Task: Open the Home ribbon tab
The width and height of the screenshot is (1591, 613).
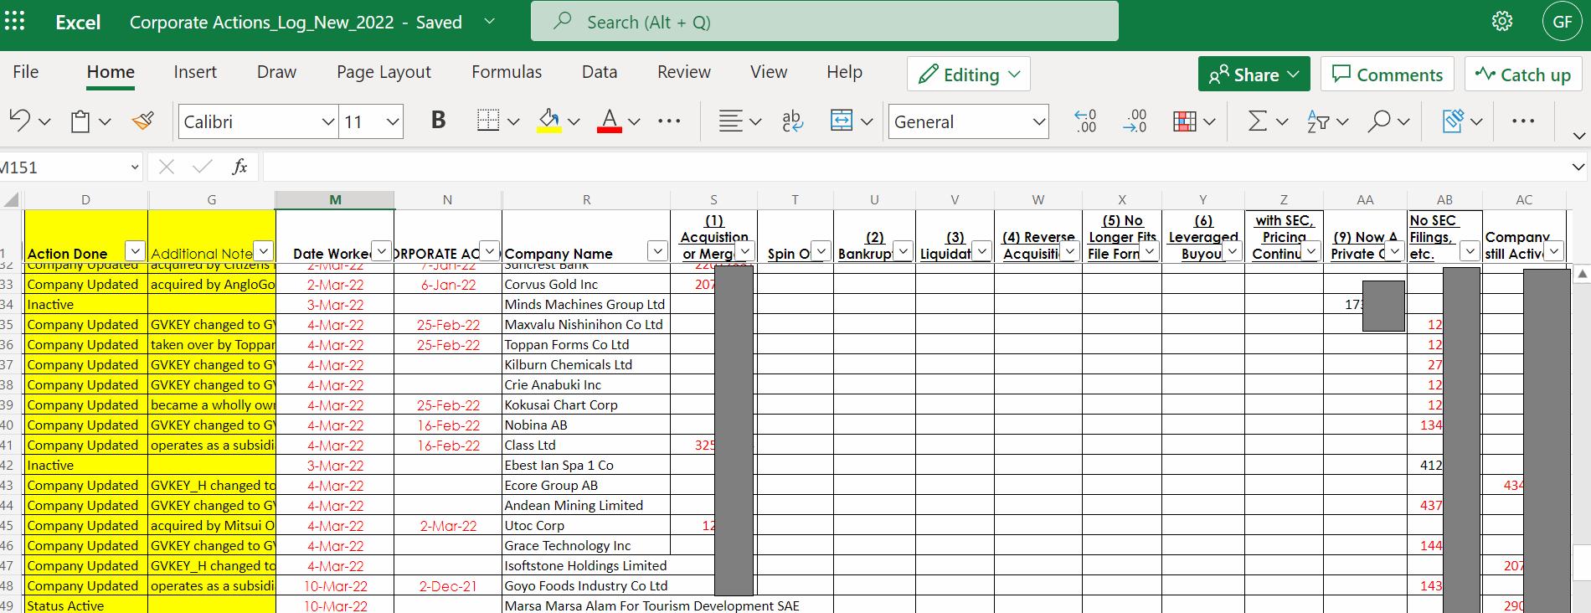Action: 111,72
